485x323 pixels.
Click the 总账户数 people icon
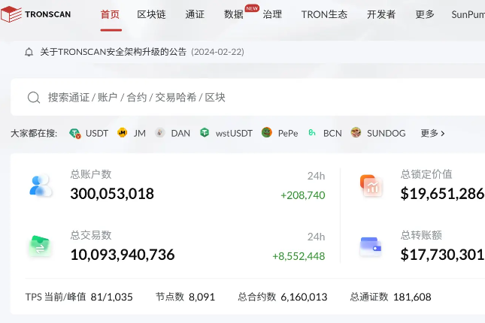(x=40, y=186)
